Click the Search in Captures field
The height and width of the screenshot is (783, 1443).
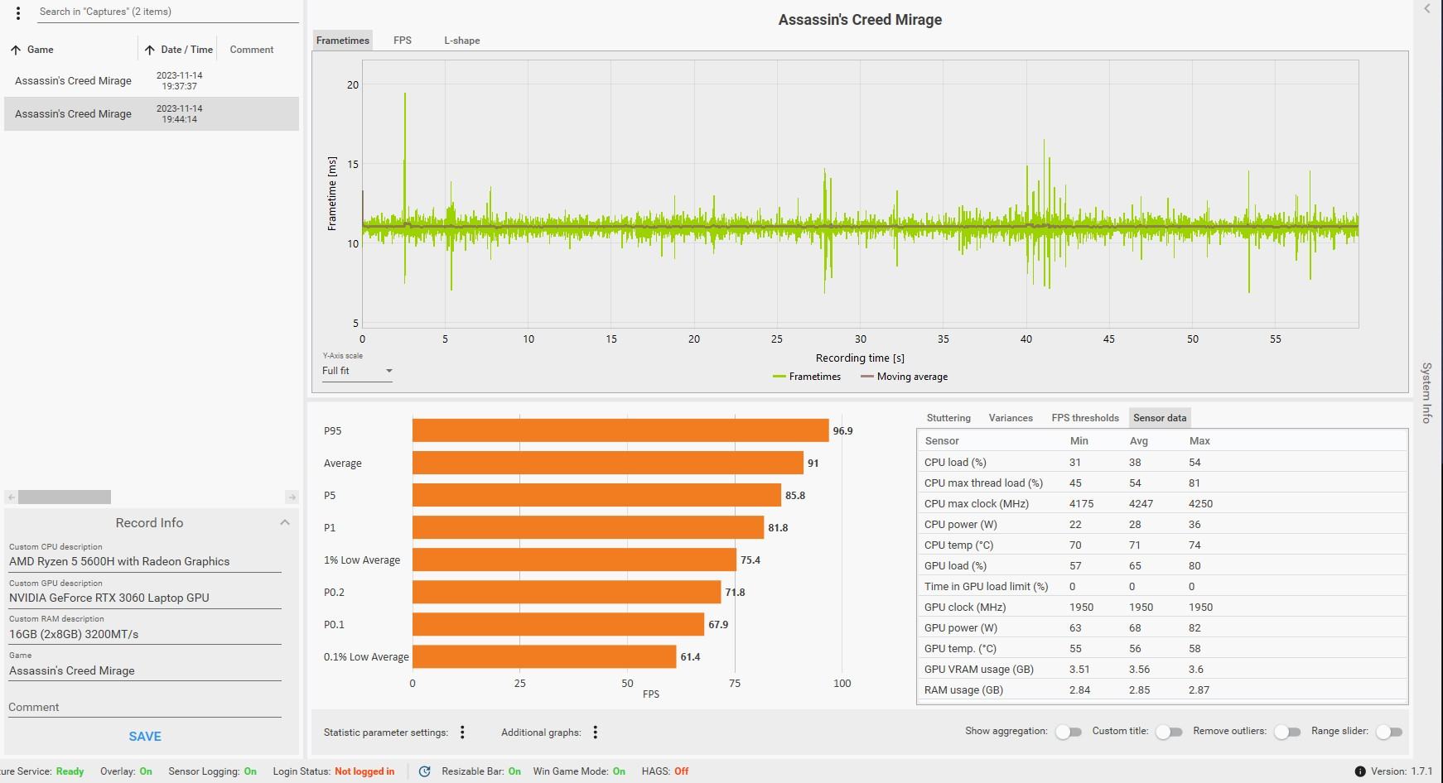pos(168,12)
